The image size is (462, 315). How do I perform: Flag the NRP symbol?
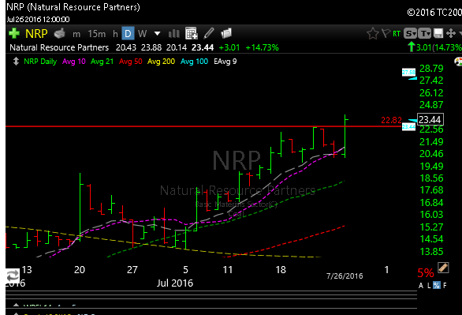[x=386, y=33]
